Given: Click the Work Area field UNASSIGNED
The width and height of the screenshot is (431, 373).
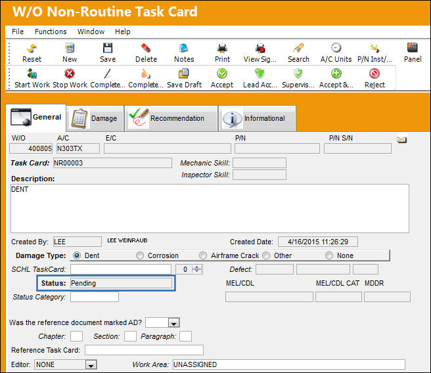Looking at the screenshot, I should coord(289,364).
